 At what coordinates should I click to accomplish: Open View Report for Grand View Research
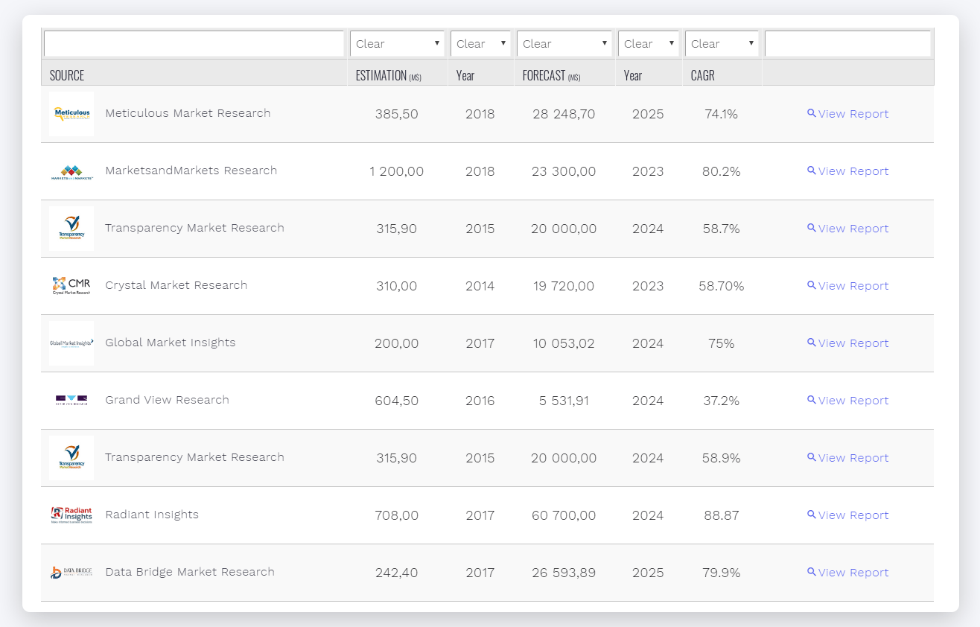[x=848, y=401]
